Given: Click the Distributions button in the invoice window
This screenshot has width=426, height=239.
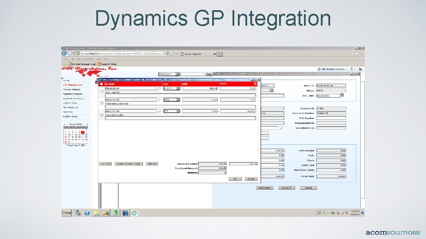Looking at the screenshot, I should [264, 188].
